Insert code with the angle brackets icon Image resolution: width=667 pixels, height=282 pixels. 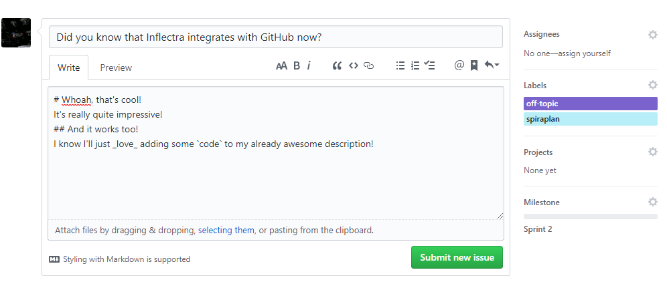point(353,65)
